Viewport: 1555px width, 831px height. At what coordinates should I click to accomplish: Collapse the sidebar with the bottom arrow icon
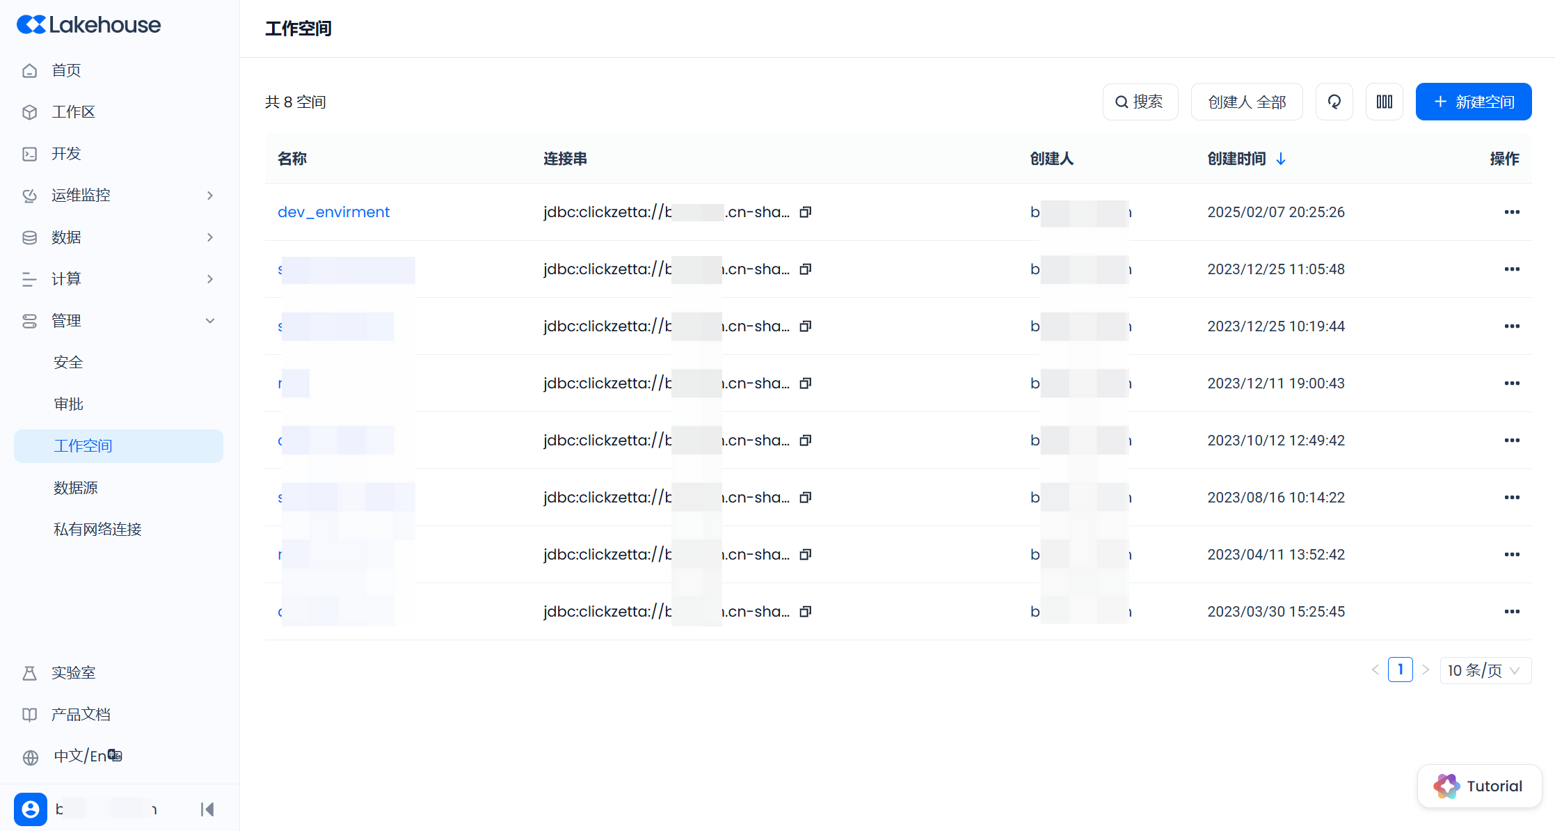[x=207, y=809]
